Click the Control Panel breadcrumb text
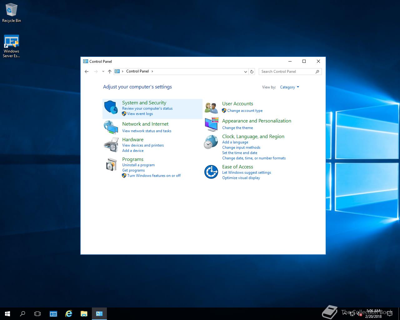 (137, 71)
